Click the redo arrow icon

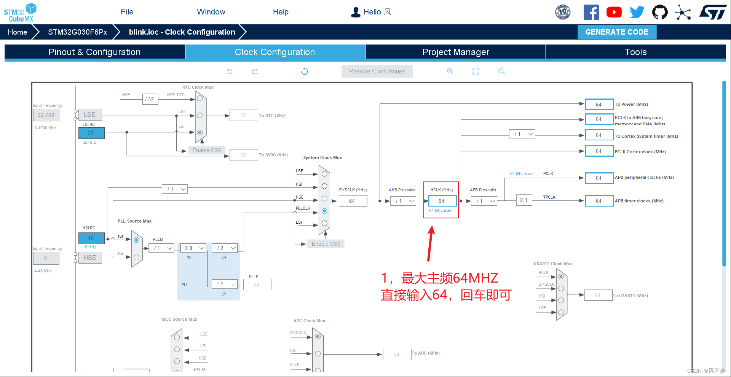pos(255,71)
